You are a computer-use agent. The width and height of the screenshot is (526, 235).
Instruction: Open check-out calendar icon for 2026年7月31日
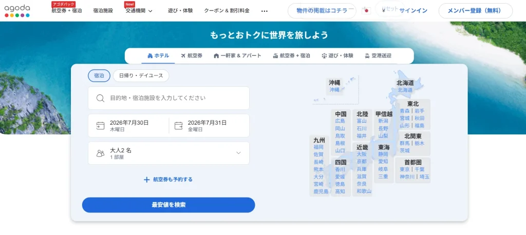(178, 126)
